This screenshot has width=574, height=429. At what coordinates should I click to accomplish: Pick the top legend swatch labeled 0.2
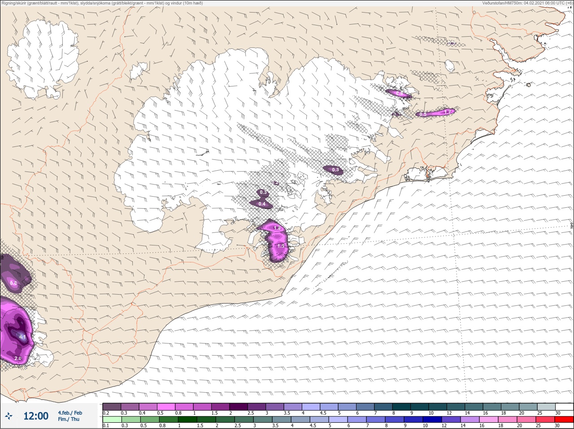point(112,407)
